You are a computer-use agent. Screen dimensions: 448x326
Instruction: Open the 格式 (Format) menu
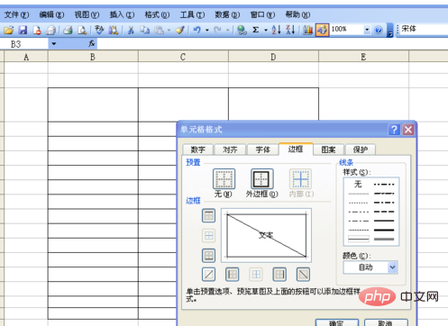[x=157, y=14]
